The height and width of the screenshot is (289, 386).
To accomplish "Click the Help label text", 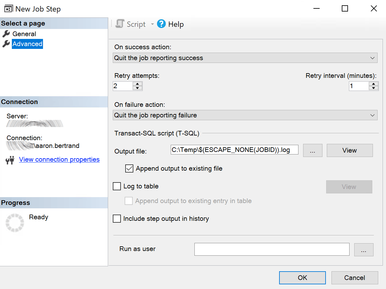I will pyautogui.click(x=176, y=24).
